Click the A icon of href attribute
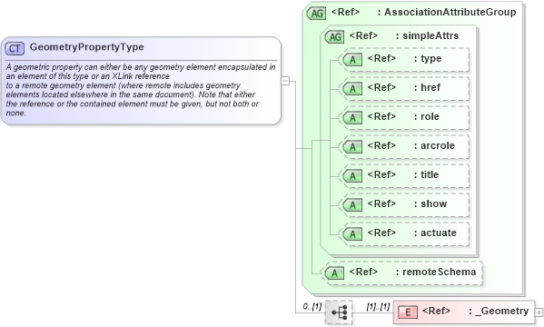 point(352,89)
